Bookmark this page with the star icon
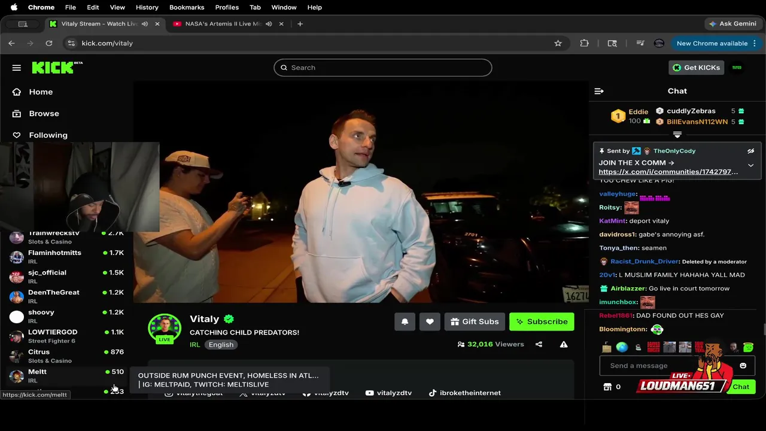Image resolution: width=766 pixels, height=431 pixels. 558,43
